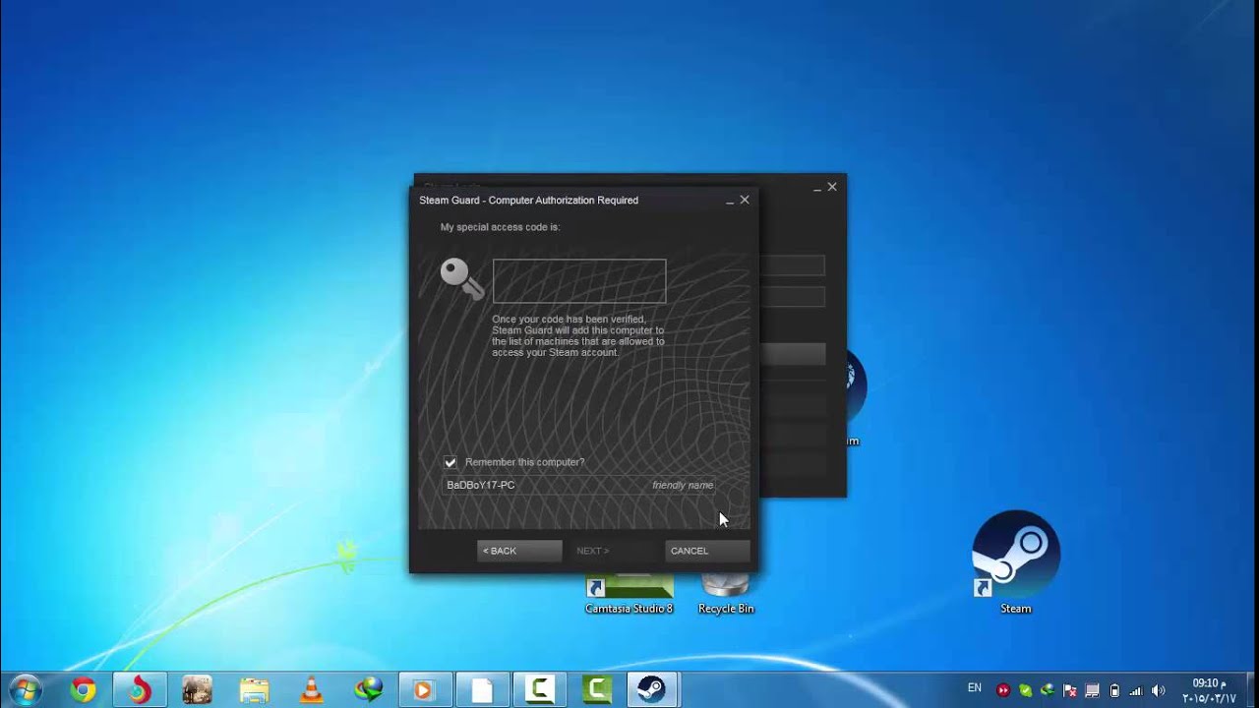Go back with the < BACK button
Image resolution: width=1259 pixels, height=708 pixels.
click(519, 551)
